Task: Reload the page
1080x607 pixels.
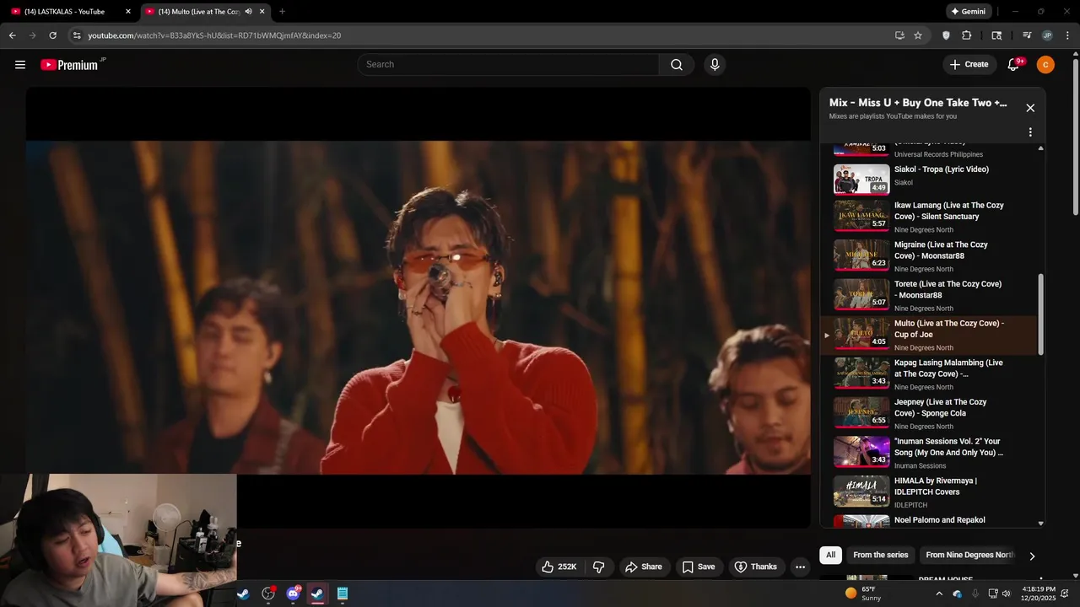Action: click(53, 35)
